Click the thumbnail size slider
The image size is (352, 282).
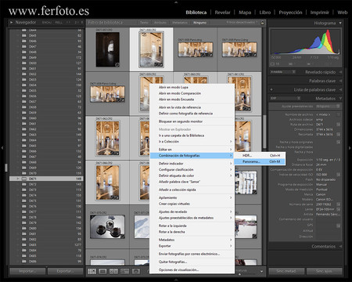(x=239, y=273)
